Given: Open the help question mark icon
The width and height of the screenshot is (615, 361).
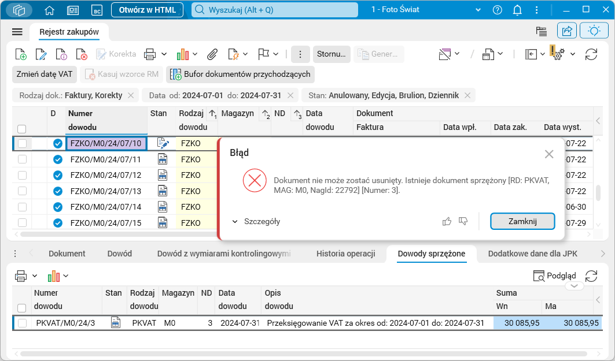Looking at the screenshot, I should [498, 10].
